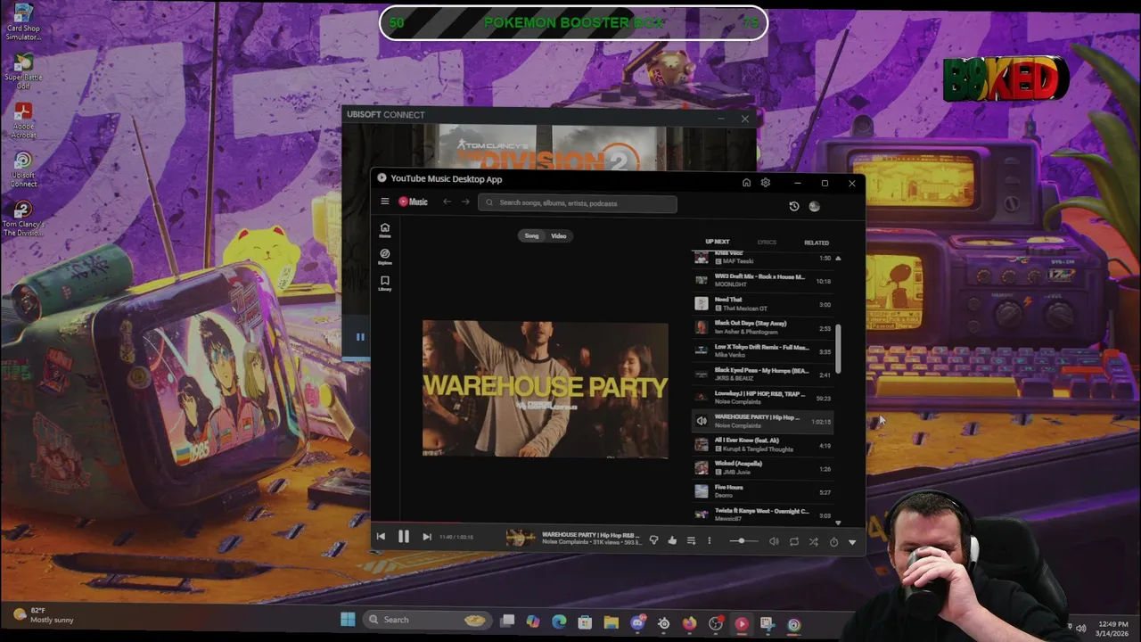Image resolution: width=1141 pixels, height=642 pixels.
Task: Play the MAF Teeski queue track
Action: point(762,258)
